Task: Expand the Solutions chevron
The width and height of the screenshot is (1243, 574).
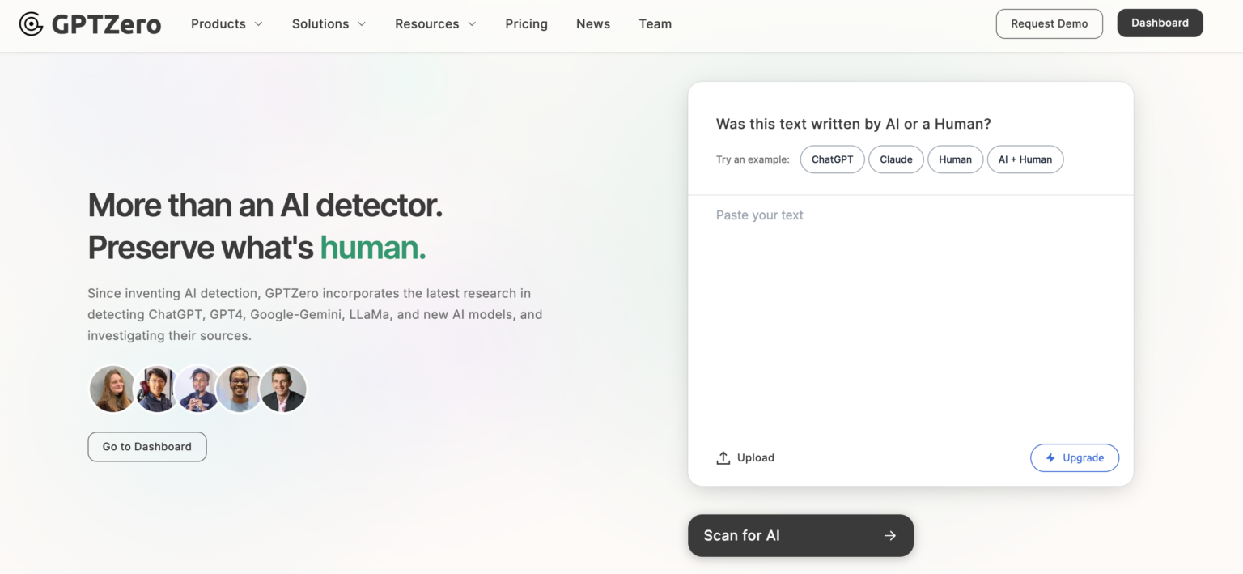Action: coord(362,24)
